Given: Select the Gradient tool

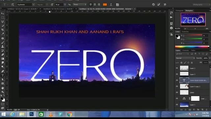Looking at the screenshot, I should 3,59.
